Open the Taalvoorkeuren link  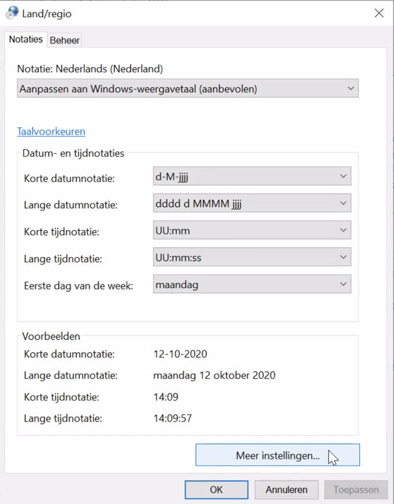51,131
